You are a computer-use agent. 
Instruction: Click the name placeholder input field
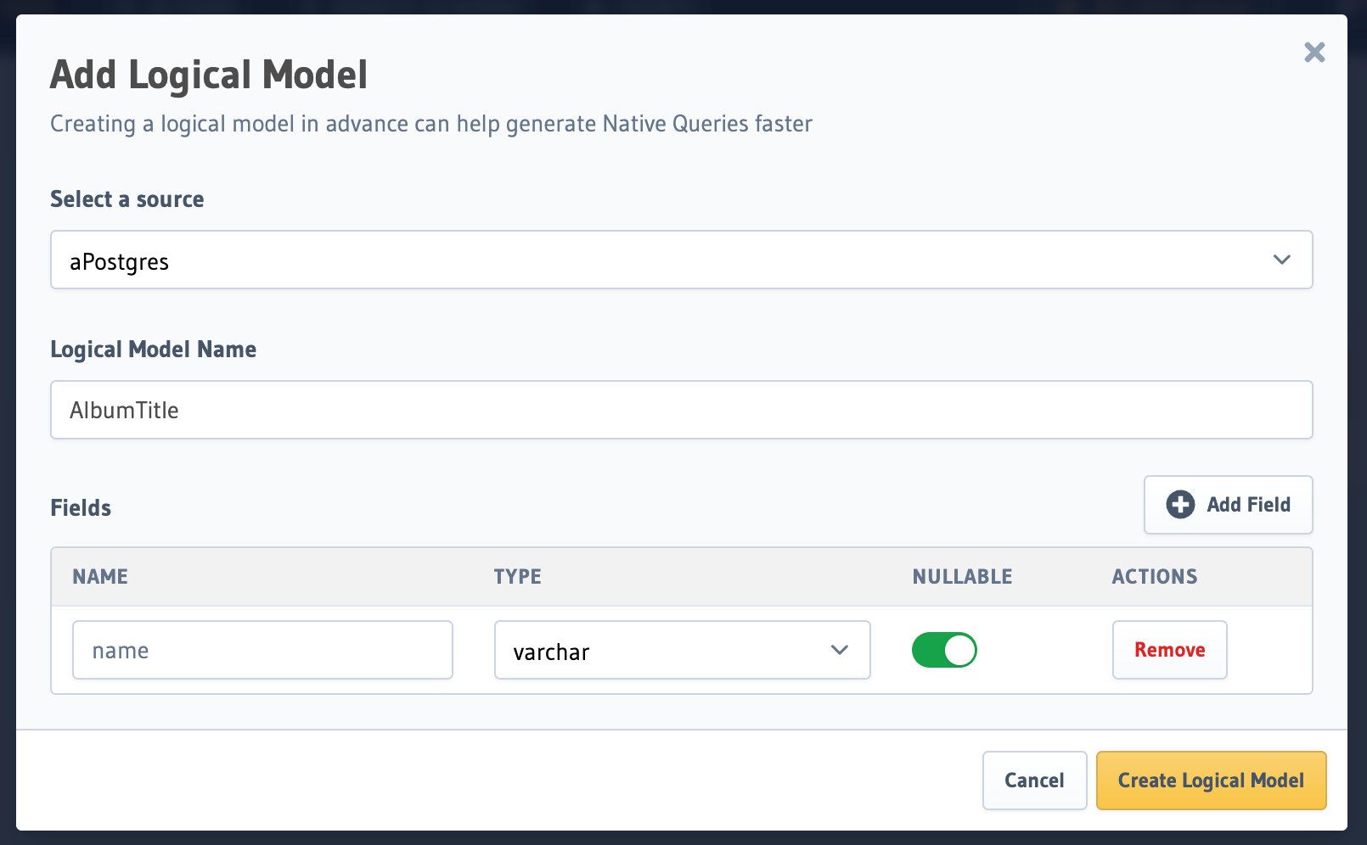coord(262,650)
